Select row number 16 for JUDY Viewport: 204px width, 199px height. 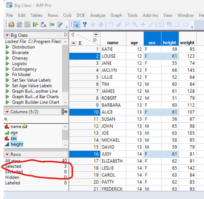tap(84, 154)
